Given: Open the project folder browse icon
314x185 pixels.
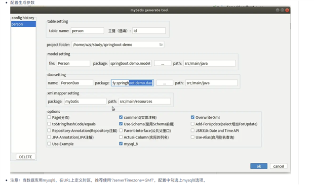Looking at the screenshot, I should click(161, 44).
